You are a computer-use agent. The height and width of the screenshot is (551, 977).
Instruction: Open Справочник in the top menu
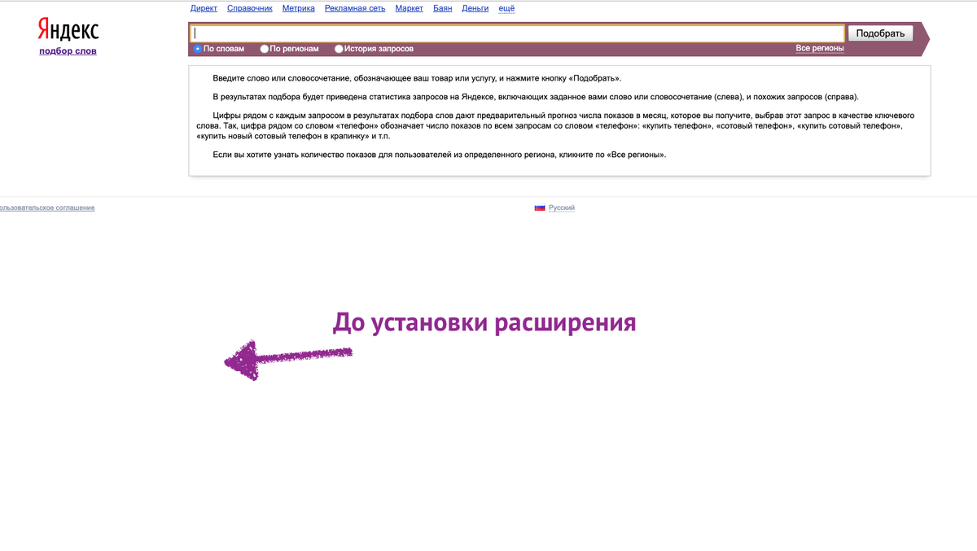point(250,8)
